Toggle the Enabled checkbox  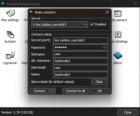[x=92, y=24]
